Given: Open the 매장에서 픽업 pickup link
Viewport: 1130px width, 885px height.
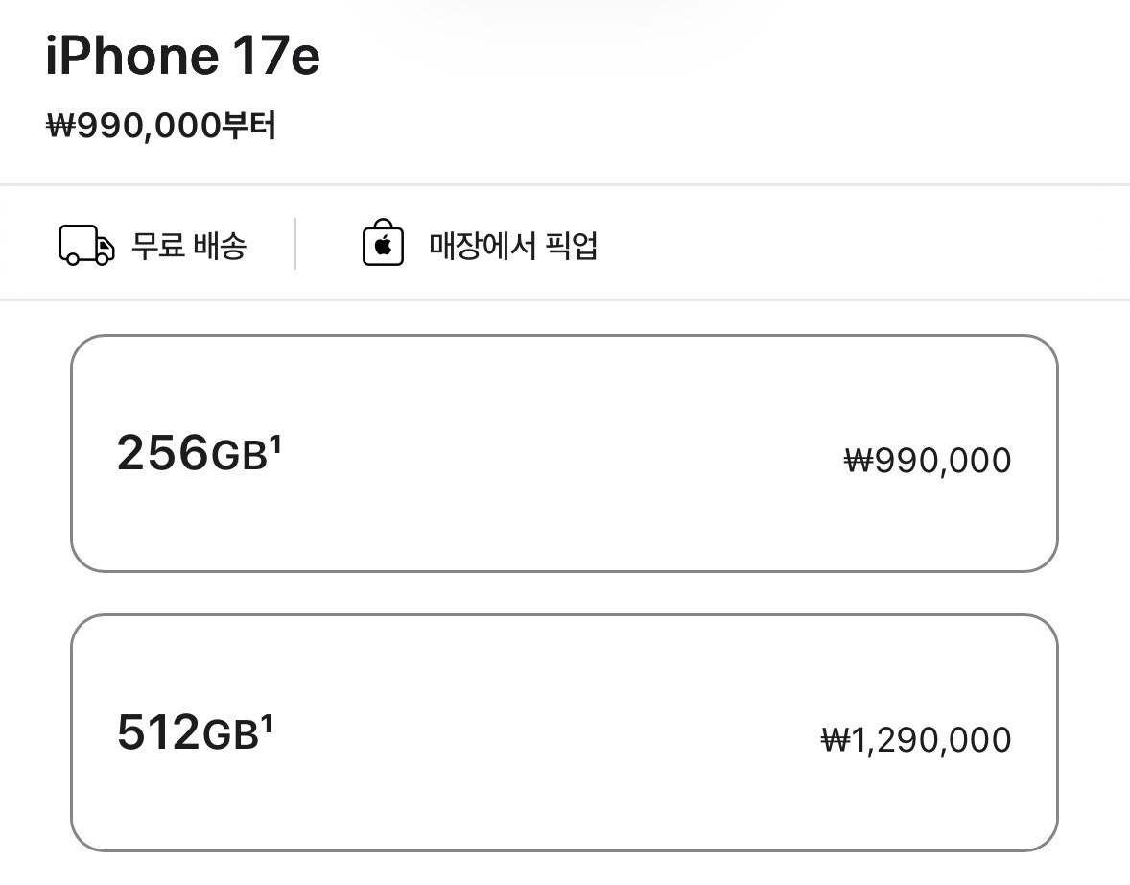Looking at the screenshot, I should point(513,247).
